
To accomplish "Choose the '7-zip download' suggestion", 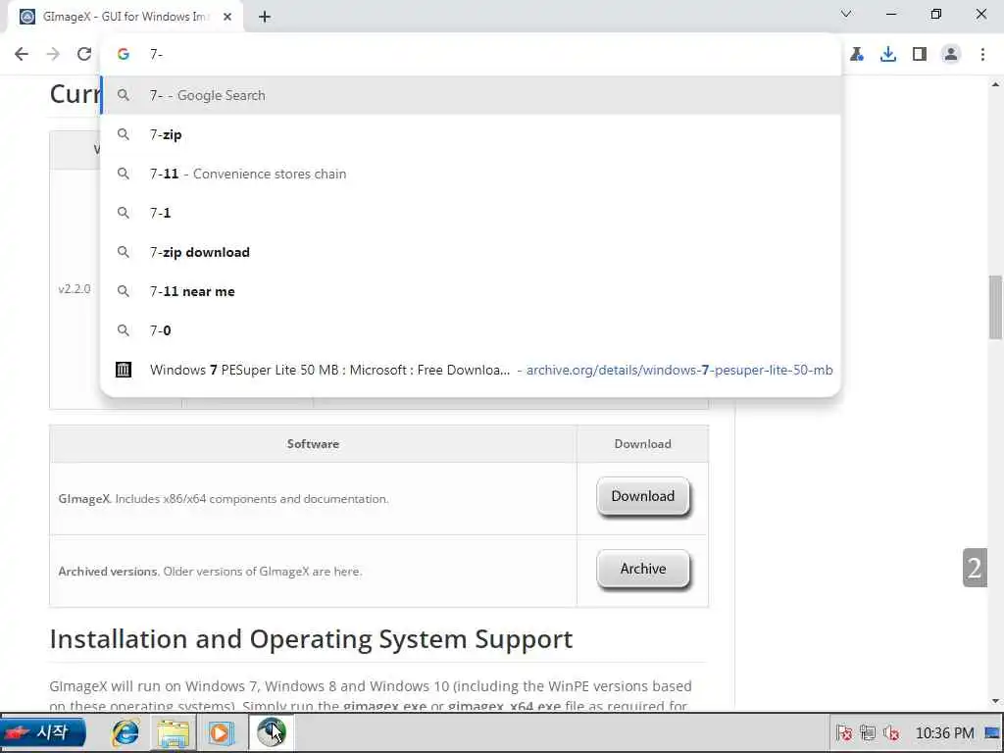I will click(472, 252).
